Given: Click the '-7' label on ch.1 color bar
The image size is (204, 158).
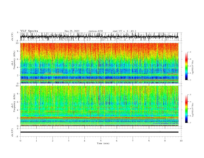Looking at the screenshot, I should pos(190,80).
